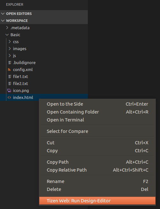
Task: Expand the js folder chevron
Action: pos(10,56)
